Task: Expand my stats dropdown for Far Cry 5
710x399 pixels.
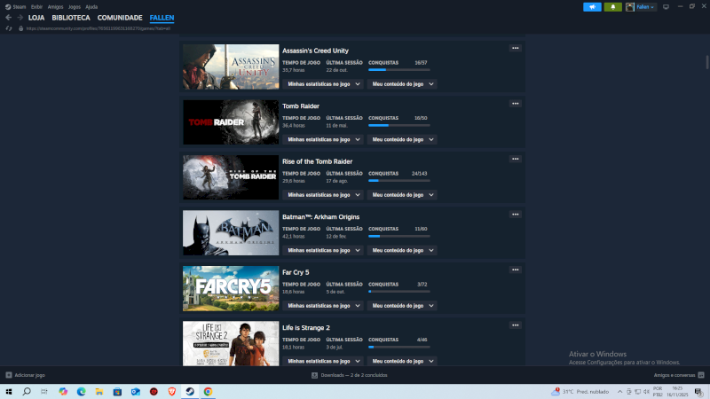Action: point(323,306)
